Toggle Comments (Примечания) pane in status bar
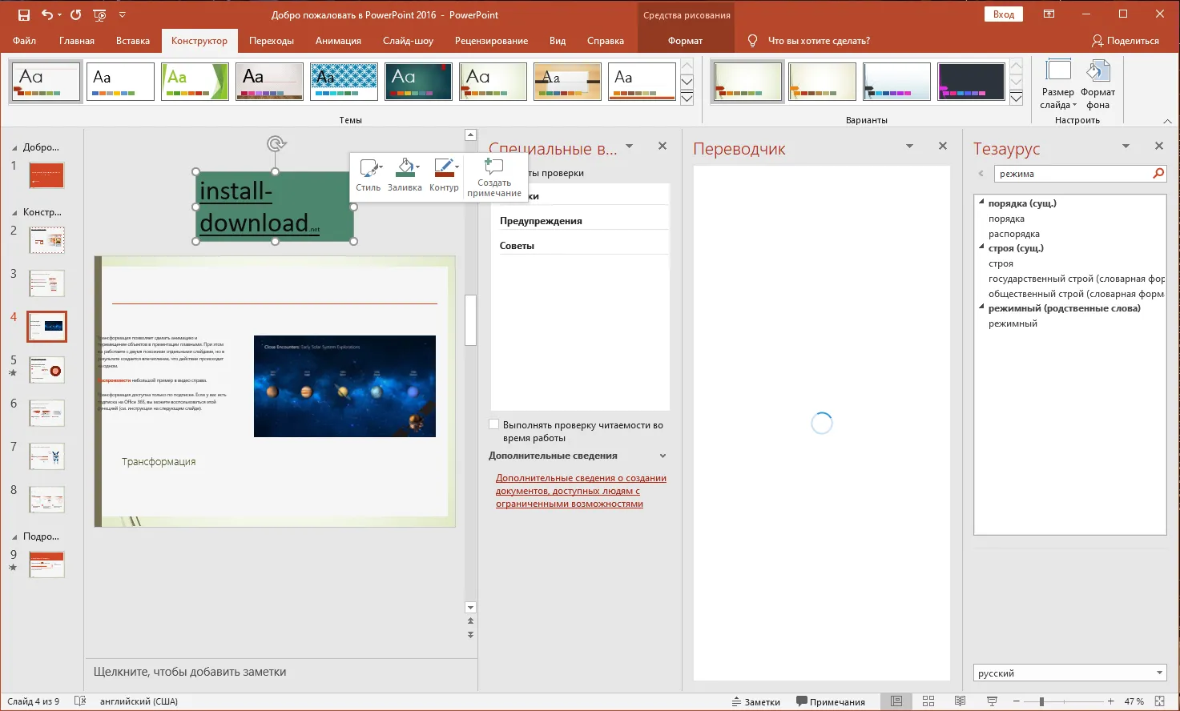This screenshot has height=711, width=1180. 830,702
